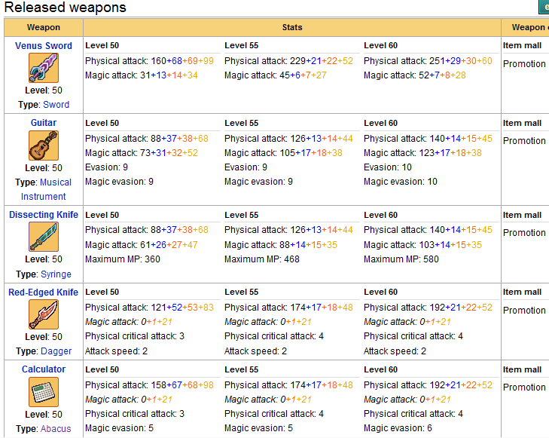Open the Venus Sword link
Image resolution: width=549 pixels, height=438 pixels.
(x=44, y=46)
